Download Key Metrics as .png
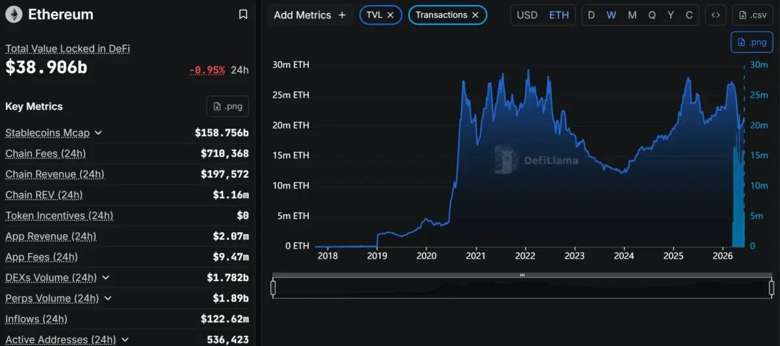The image size is (780, 346). pyautogui.click(x=227, y=107)
